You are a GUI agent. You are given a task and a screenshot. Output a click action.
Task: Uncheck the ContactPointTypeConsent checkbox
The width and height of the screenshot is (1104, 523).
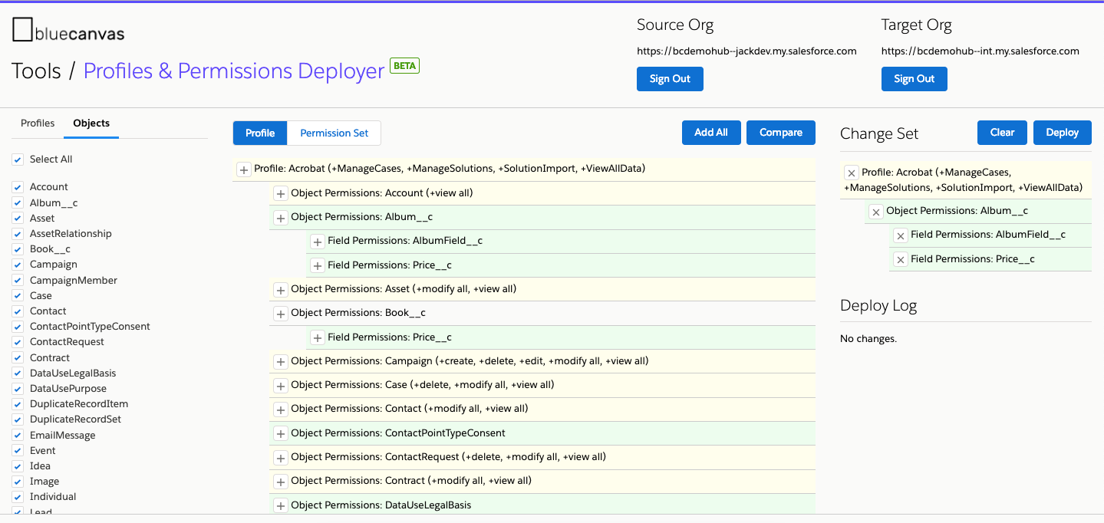coord(18,327)
